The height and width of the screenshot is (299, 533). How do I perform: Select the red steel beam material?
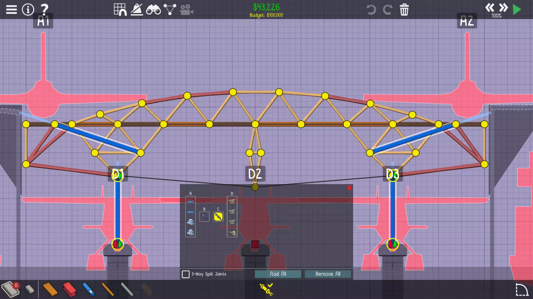click(x=69, y=289)
